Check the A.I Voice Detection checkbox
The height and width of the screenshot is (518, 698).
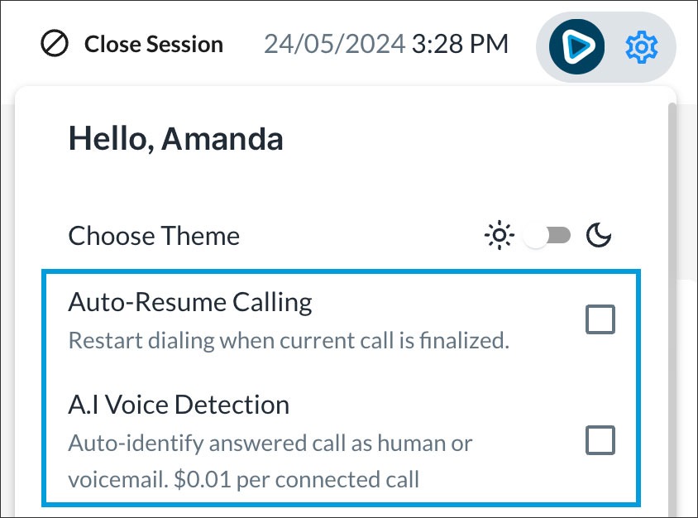[x=600, y=440]
